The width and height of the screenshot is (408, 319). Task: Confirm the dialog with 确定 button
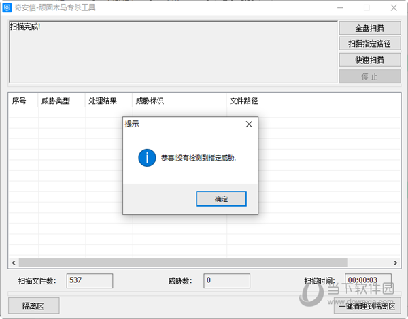pyautogui.click(x=221, y=199)
